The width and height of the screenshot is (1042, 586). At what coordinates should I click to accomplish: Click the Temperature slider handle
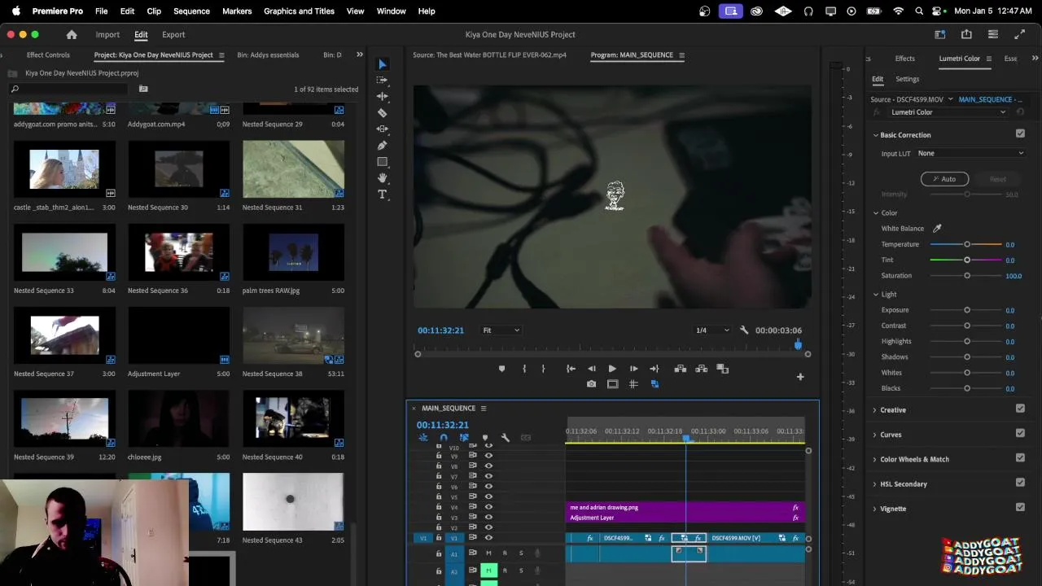coord(967,244)
